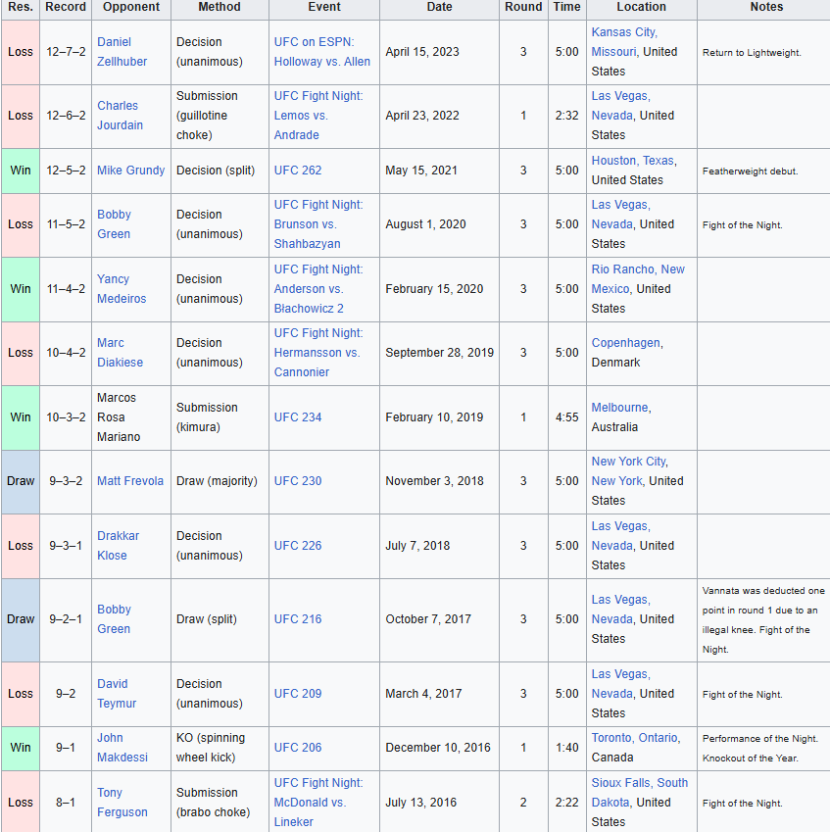Open UFC Fight Night: McDonald vs. Lineker event
830x832 pixels.
pos(318,803)
